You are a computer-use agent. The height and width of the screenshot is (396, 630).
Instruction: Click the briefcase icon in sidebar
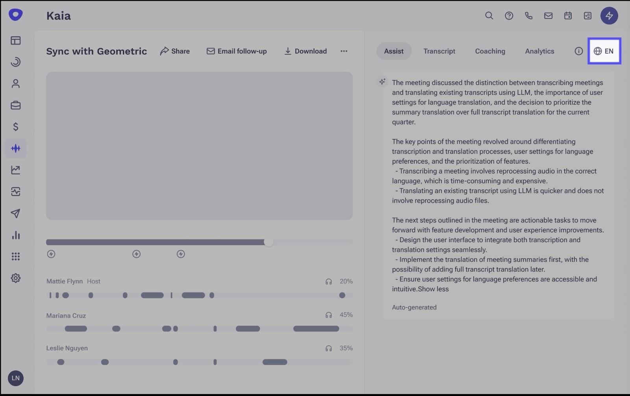[16, 105]
